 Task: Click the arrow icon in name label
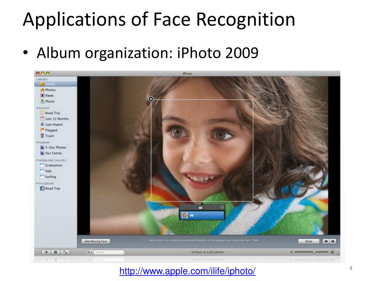(222, 207)
